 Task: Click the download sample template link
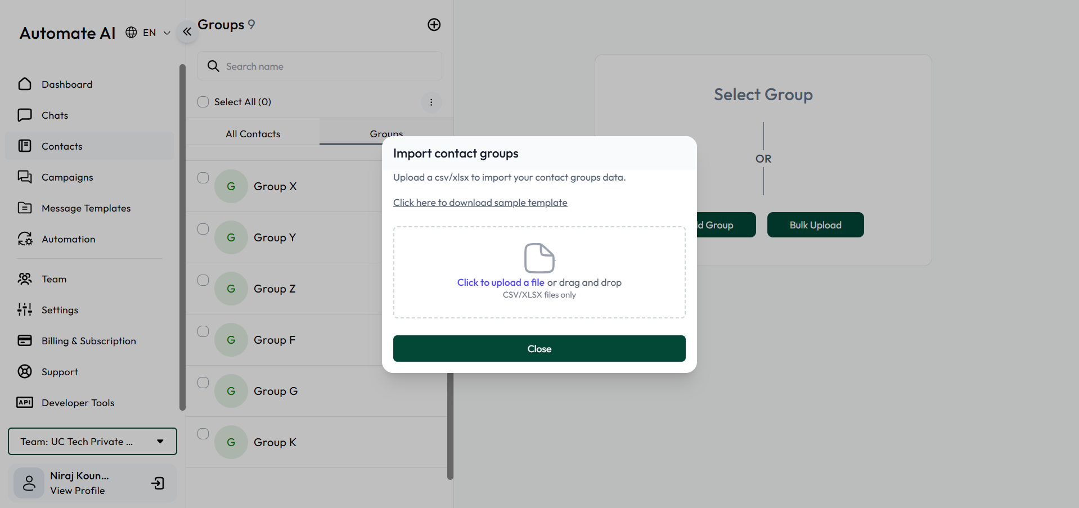coord(480,203)
